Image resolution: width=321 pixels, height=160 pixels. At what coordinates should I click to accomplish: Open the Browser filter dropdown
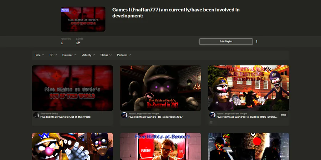69,55
